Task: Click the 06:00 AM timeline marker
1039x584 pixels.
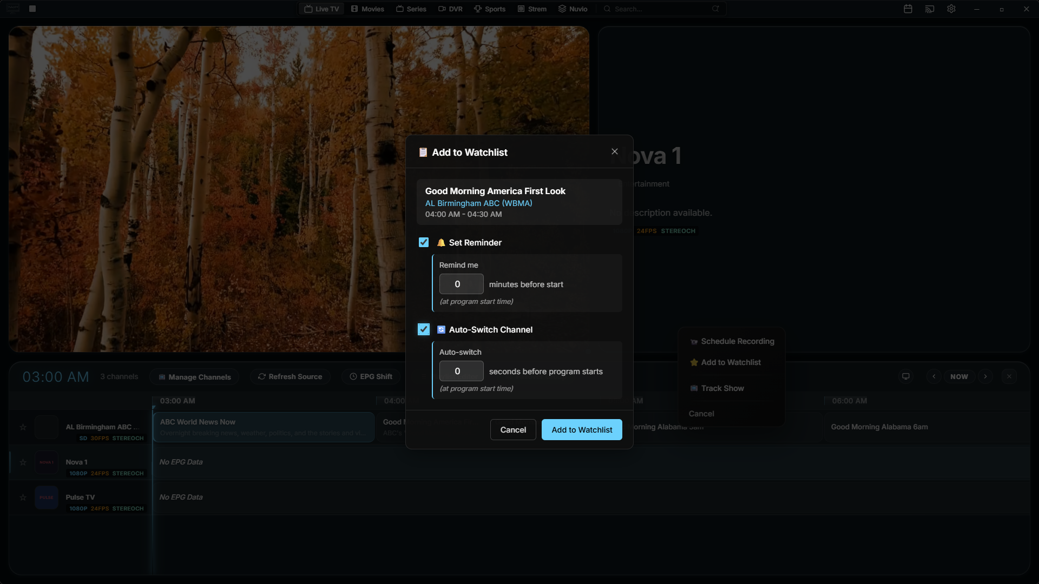Action: point(849,401)
